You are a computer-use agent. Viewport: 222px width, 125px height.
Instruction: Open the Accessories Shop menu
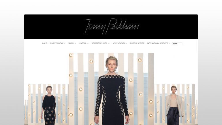click(x=99, y=43)
